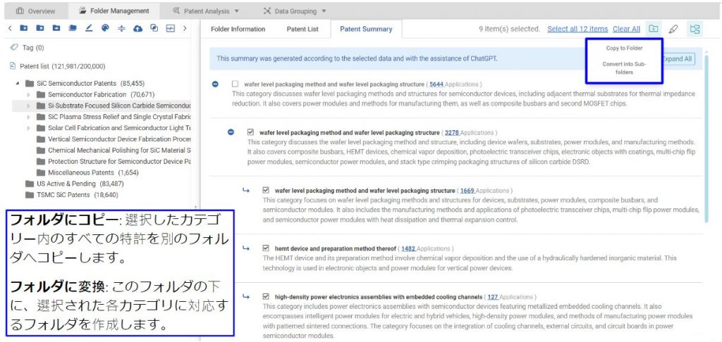
Task: Click the Data Grouping network icon
Action: point(267,11)
